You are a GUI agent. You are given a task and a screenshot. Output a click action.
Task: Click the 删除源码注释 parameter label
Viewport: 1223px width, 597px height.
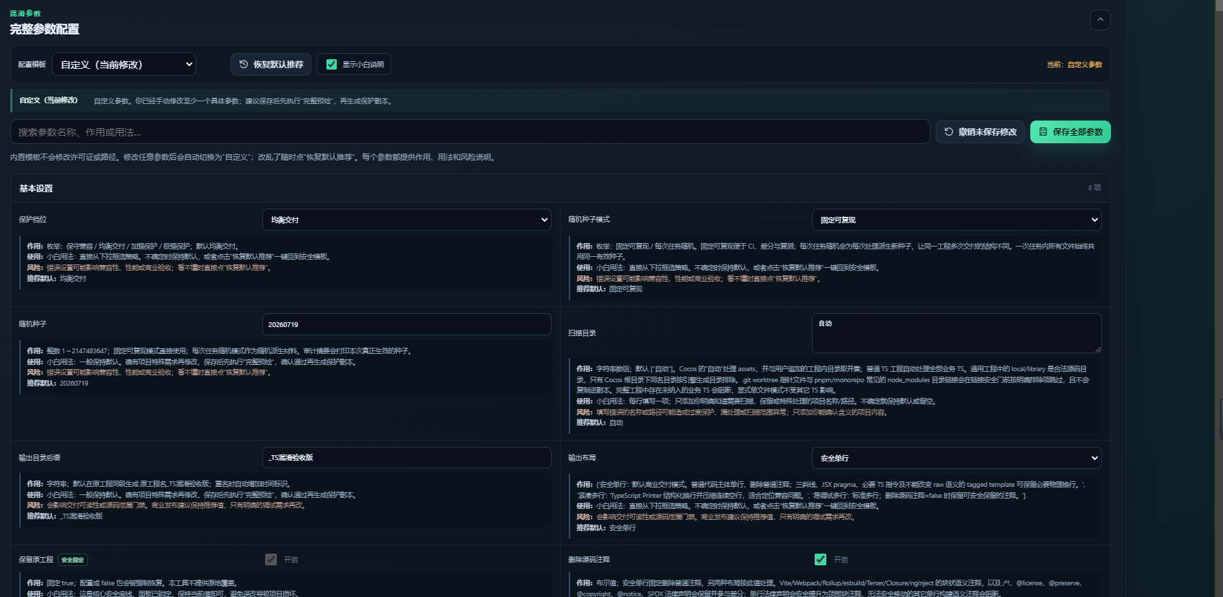(589, 559)
